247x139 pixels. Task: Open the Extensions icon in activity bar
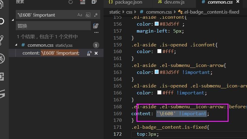pyautogui.click(x=2, y=77)
